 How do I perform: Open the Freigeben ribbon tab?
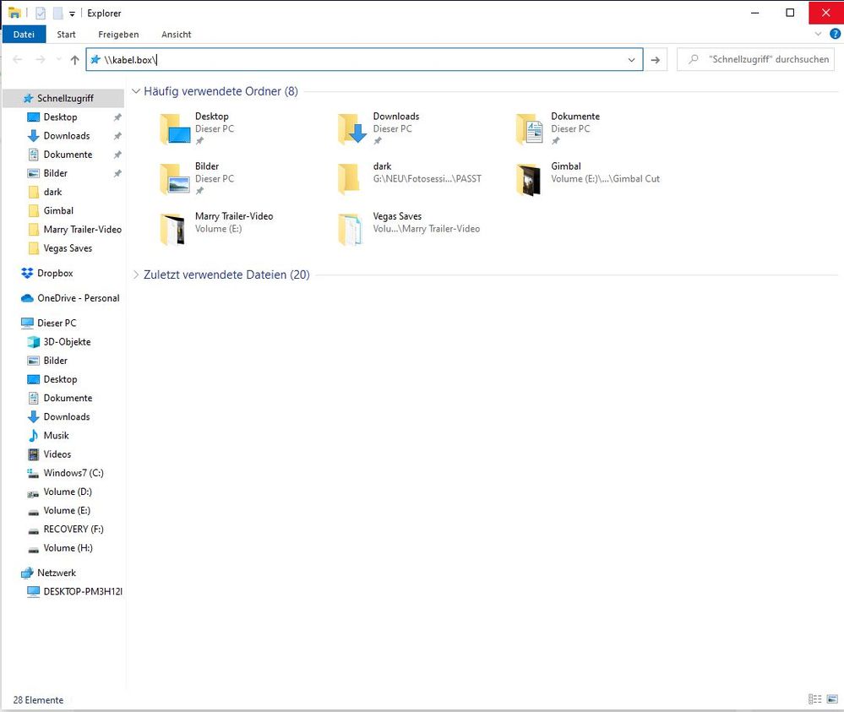[118, 35]
